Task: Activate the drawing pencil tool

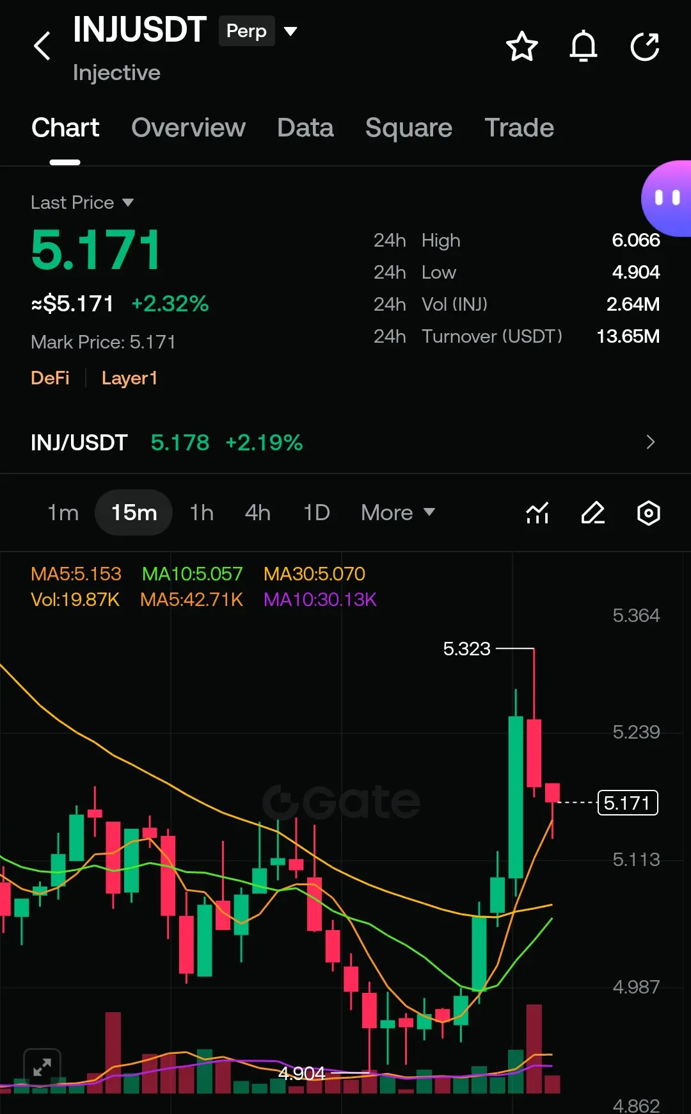Action: 593,513
